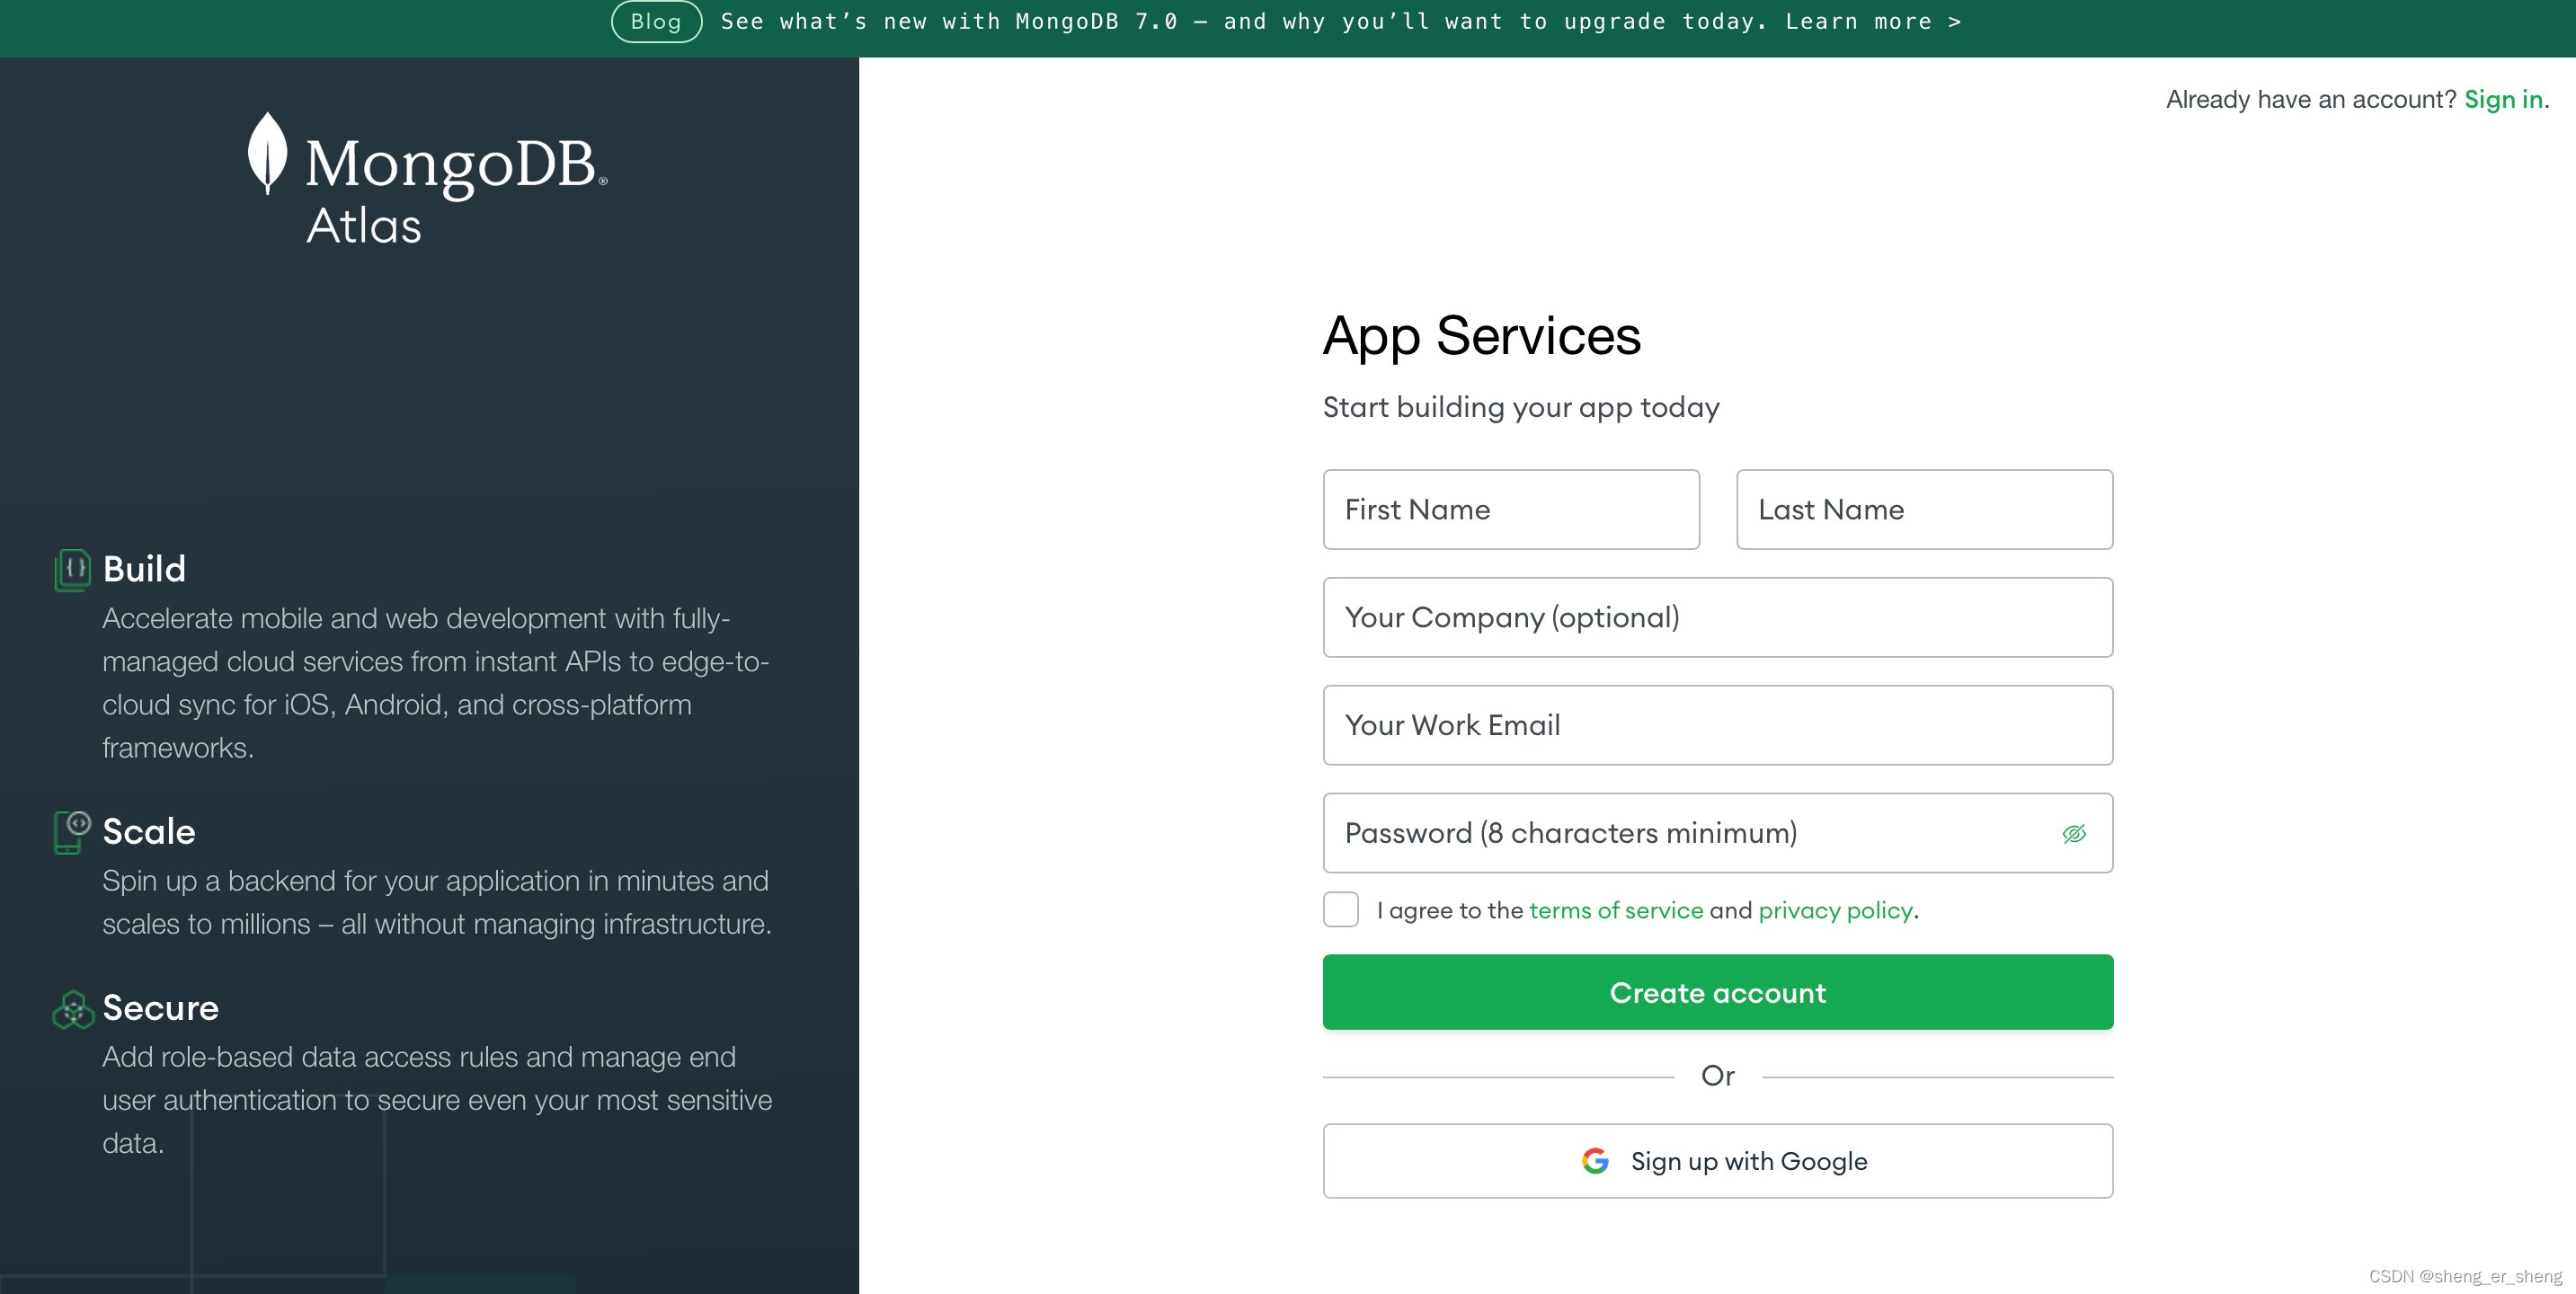
Task: Click Sign up with Google button
Action: tap(1717, 1160)
